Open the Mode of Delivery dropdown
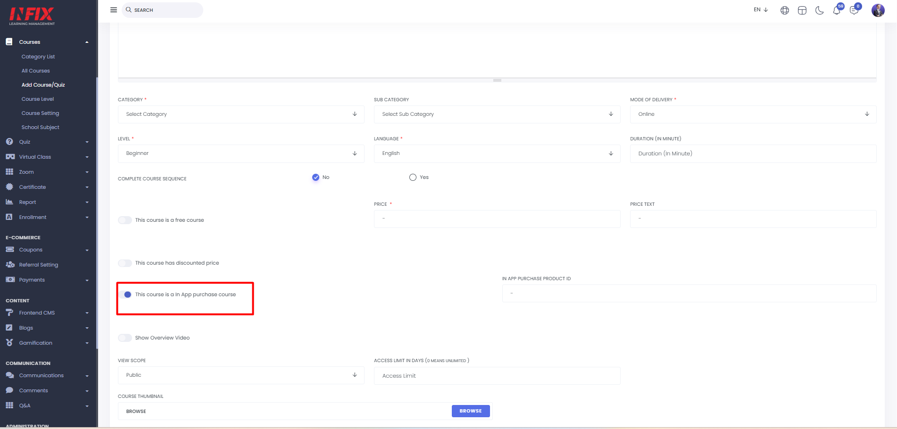This screenshot has height=429, width=897. pos(753,114)
